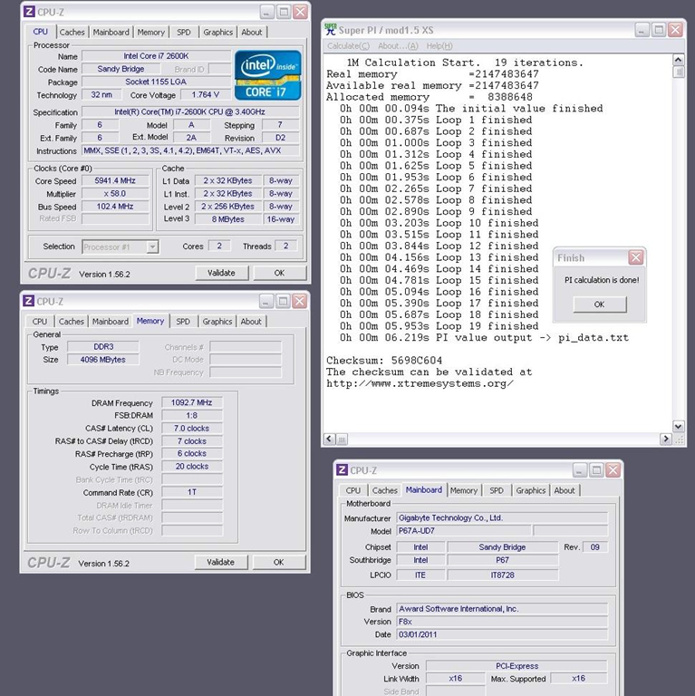Click the Super PI icon in its title bar
This screenshot has height=696, width=695.
coord(331,29)
